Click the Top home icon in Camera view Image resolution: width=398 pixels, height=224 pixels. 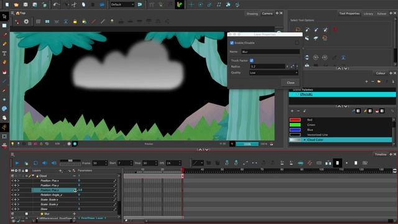[x=18, y=13]
